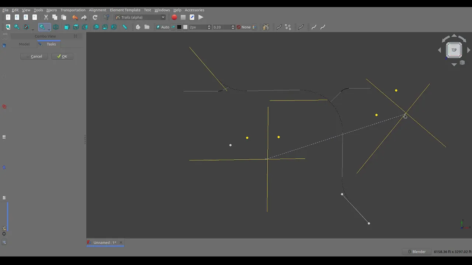Image resolution: width=472 pixels, height=265 pixels.
Task: Open the Transportation menu
Action: [x=73, y=10]
